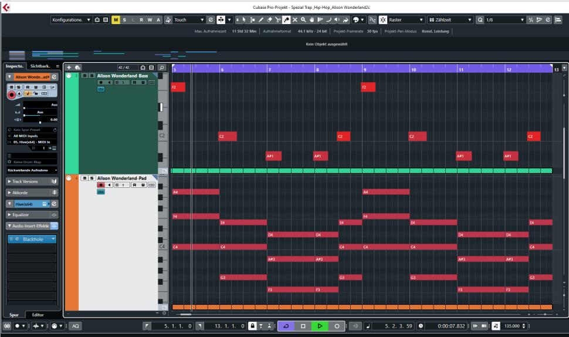Select the Zoom tool in toolbar

pos(304,20)
